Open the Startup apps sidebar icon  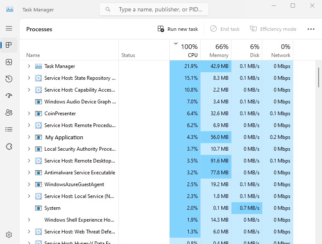point(9,95)
